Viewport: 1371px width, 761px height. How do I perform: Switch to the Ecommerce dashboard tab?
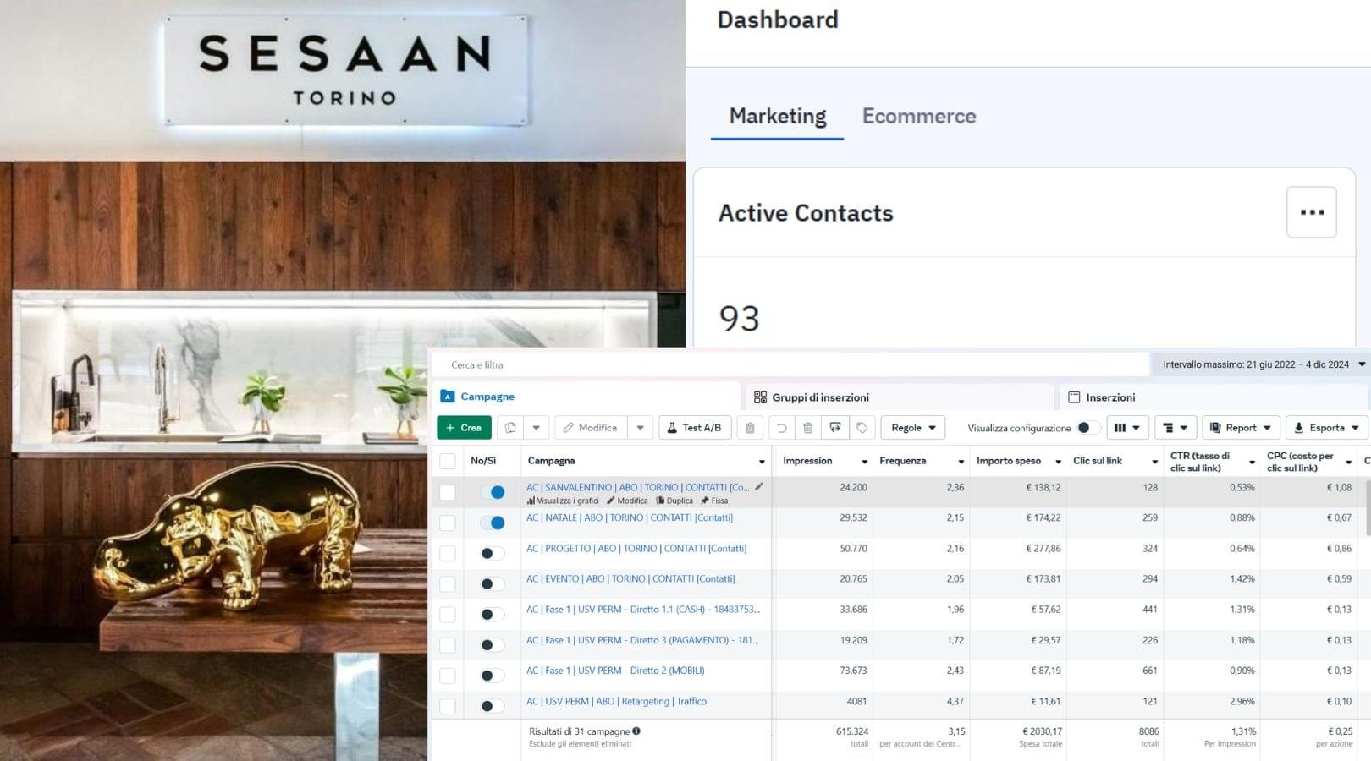[x=919, y=116]
